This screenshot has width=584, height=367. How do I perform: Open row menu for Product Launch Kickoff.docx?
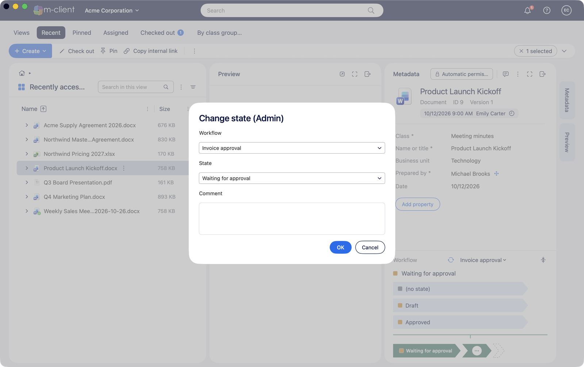click(124, 168)
